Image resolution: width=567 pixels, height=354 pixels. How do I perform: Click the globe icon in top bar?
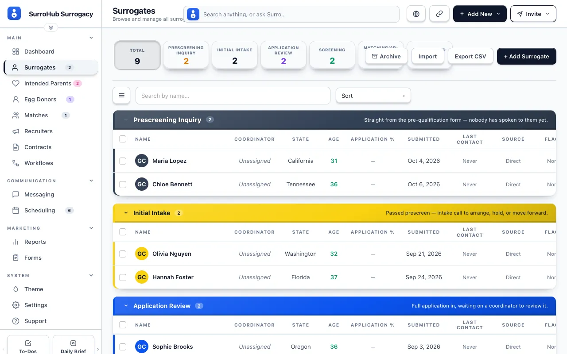[416, 14]
